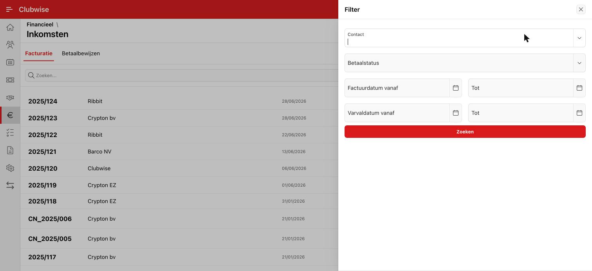
Task: Open the Documents sidebar icon
Action: [10, 150]
